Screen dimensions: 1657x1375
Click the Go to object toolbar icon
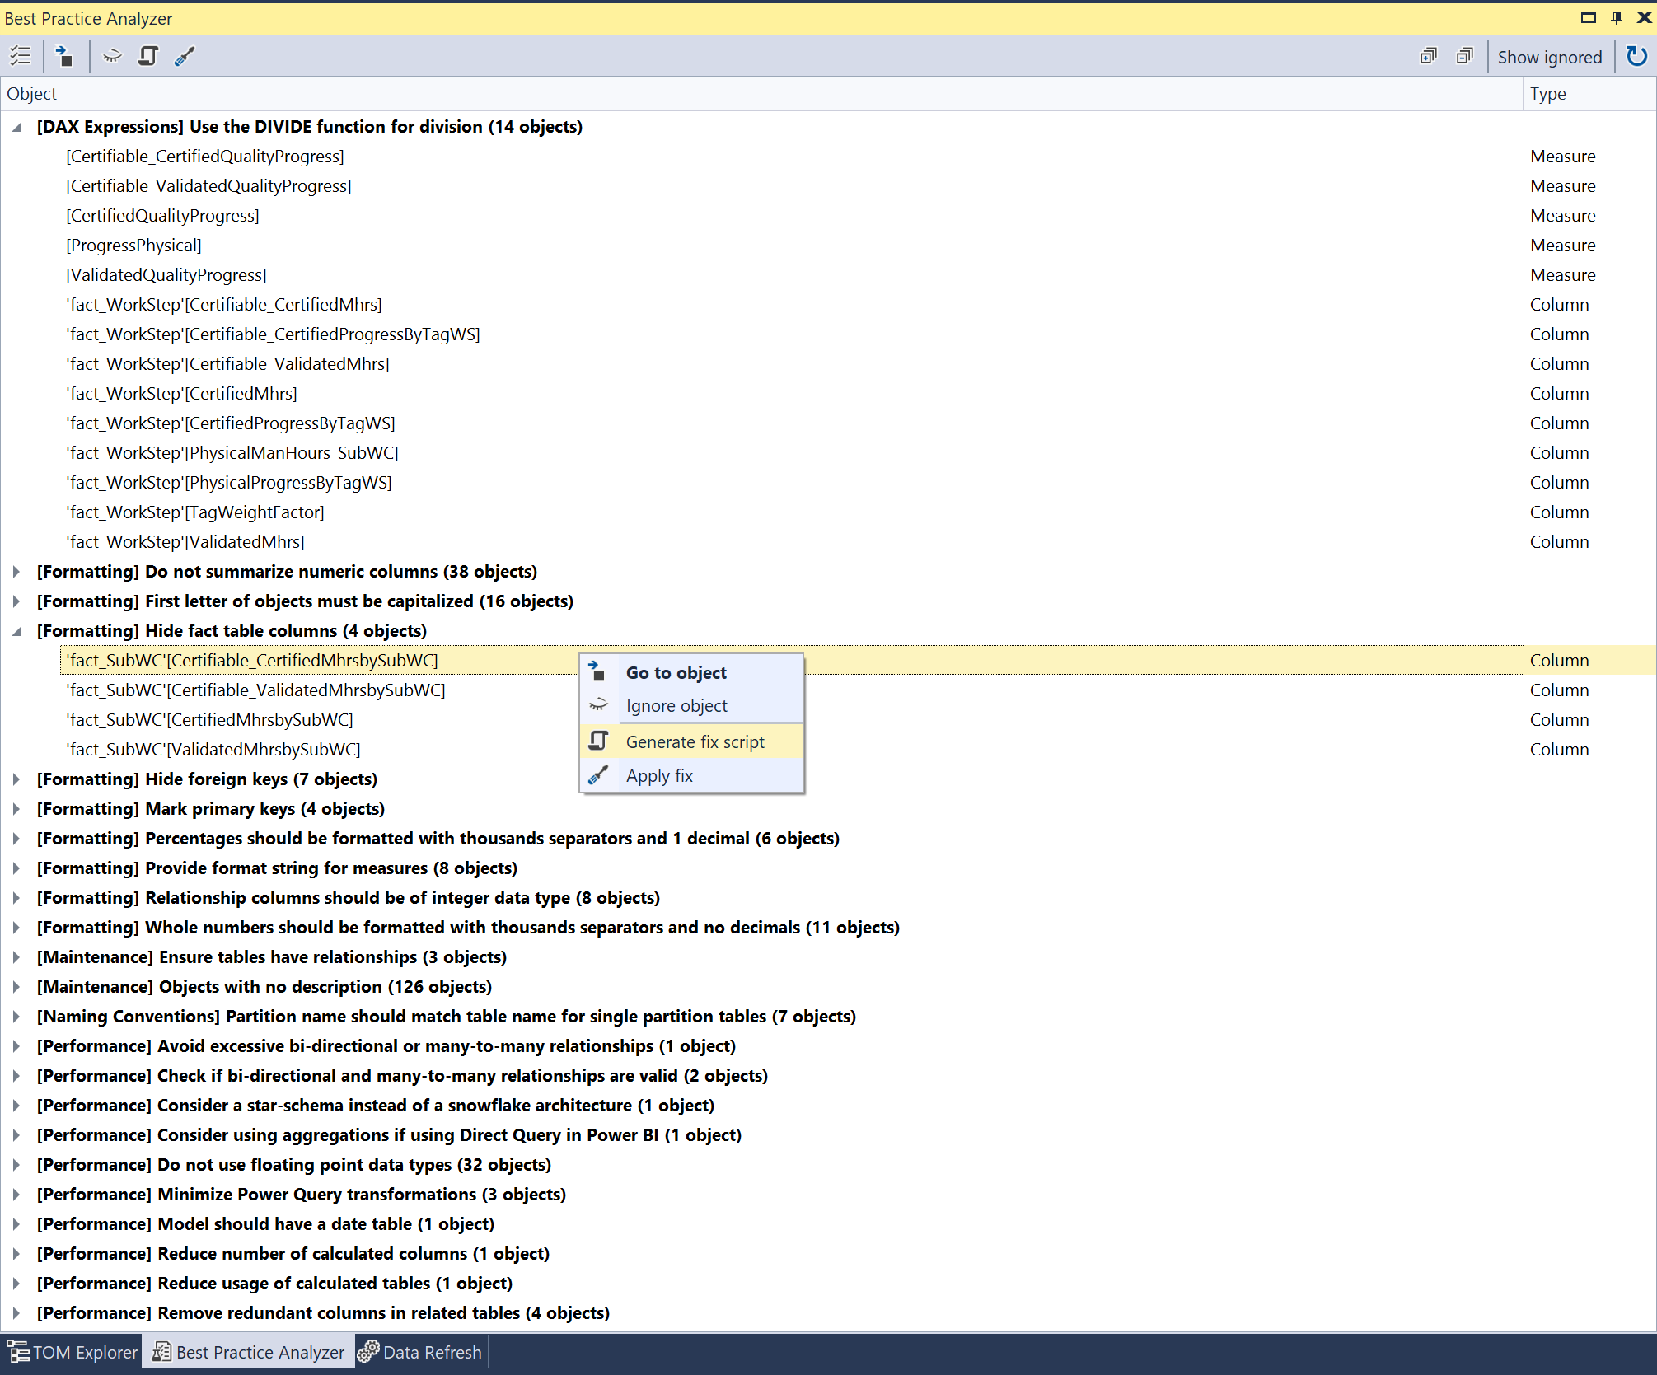coord(64,56)
